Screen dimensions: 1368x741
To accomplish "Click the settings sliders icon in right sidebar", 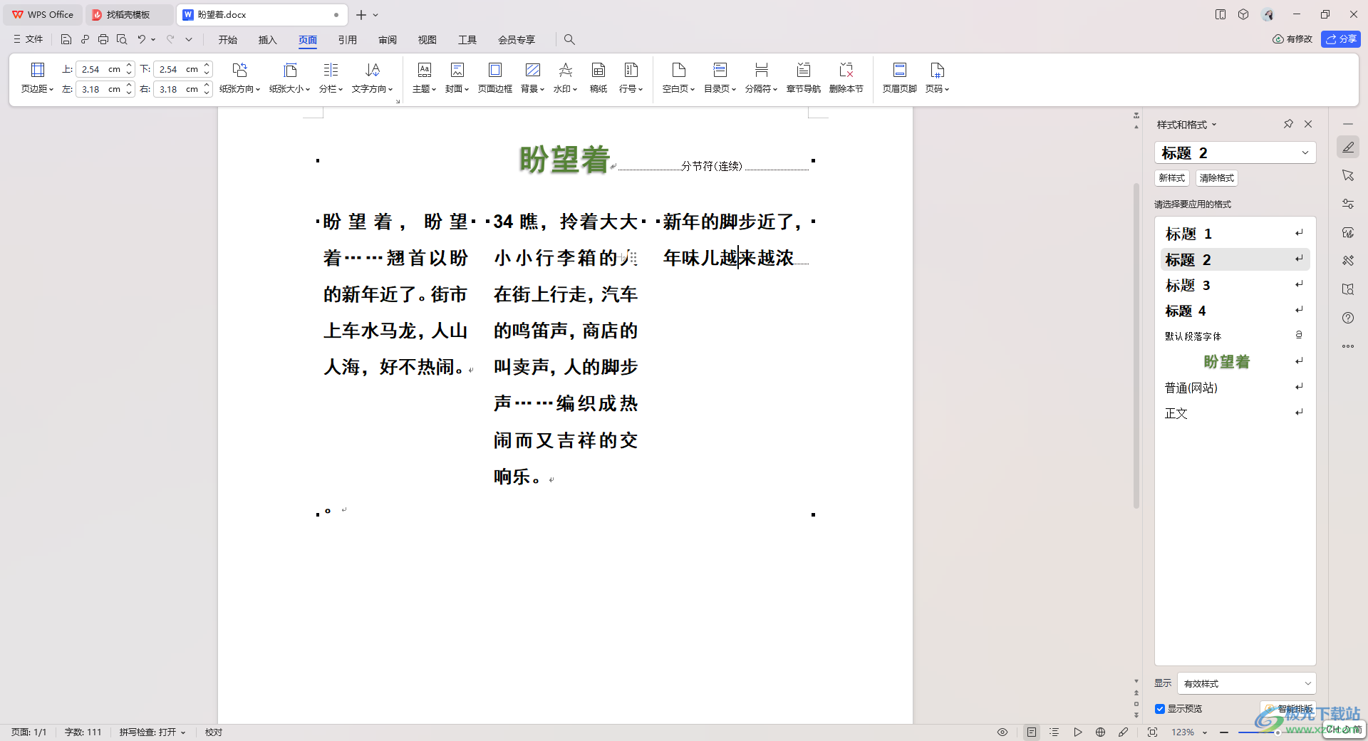I will [1348, 204].
